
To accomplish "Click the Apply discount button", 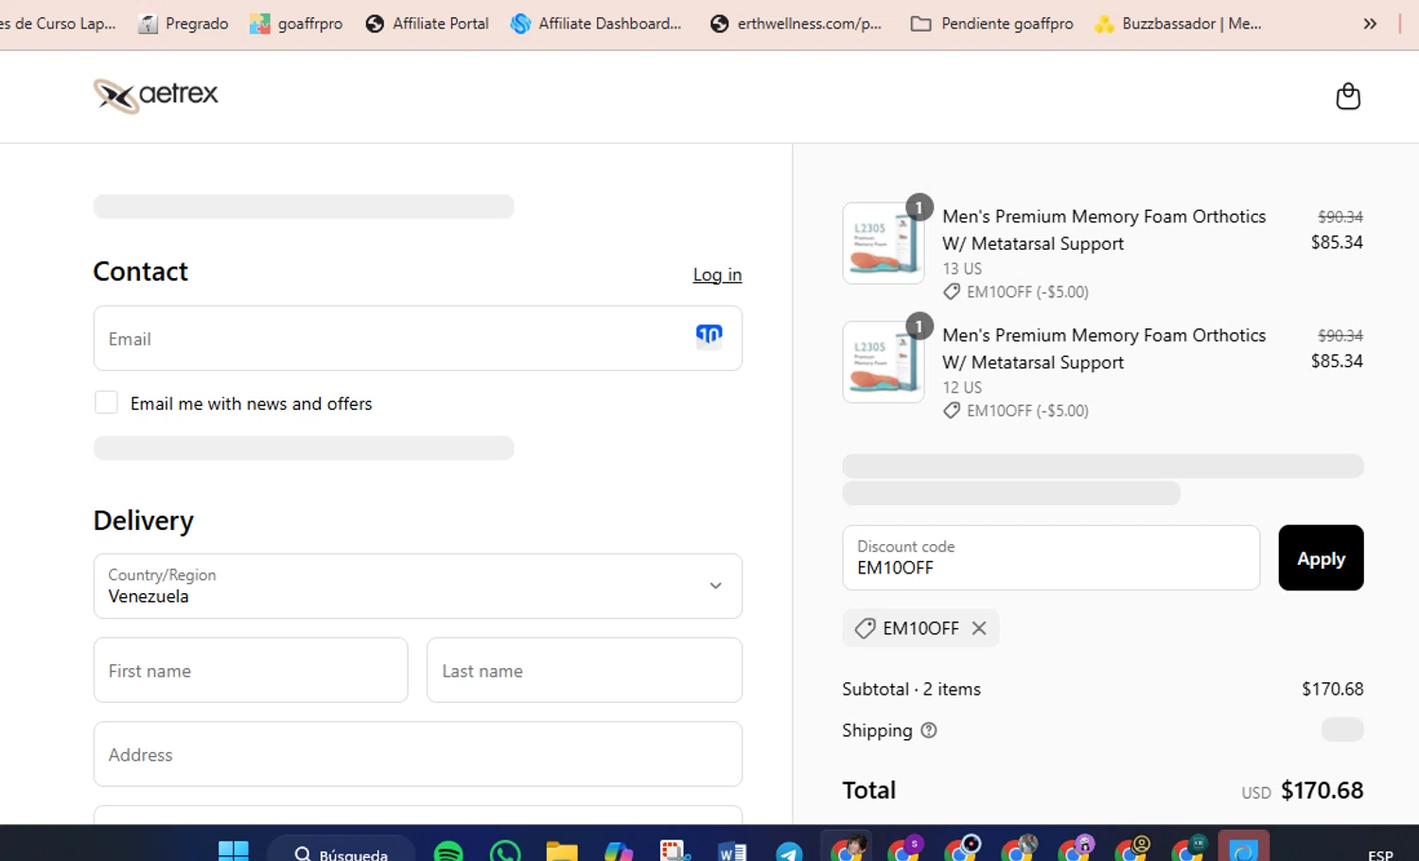I will (x=1321, y=558).
